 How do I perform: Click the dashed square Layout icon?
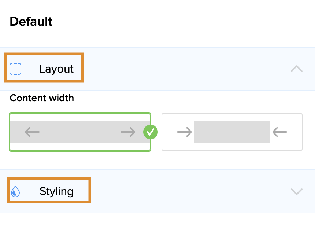click(15, 69)
